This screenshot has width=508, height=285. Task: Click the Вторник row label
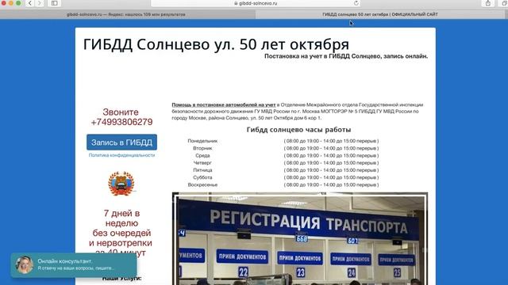pos(202,148)
